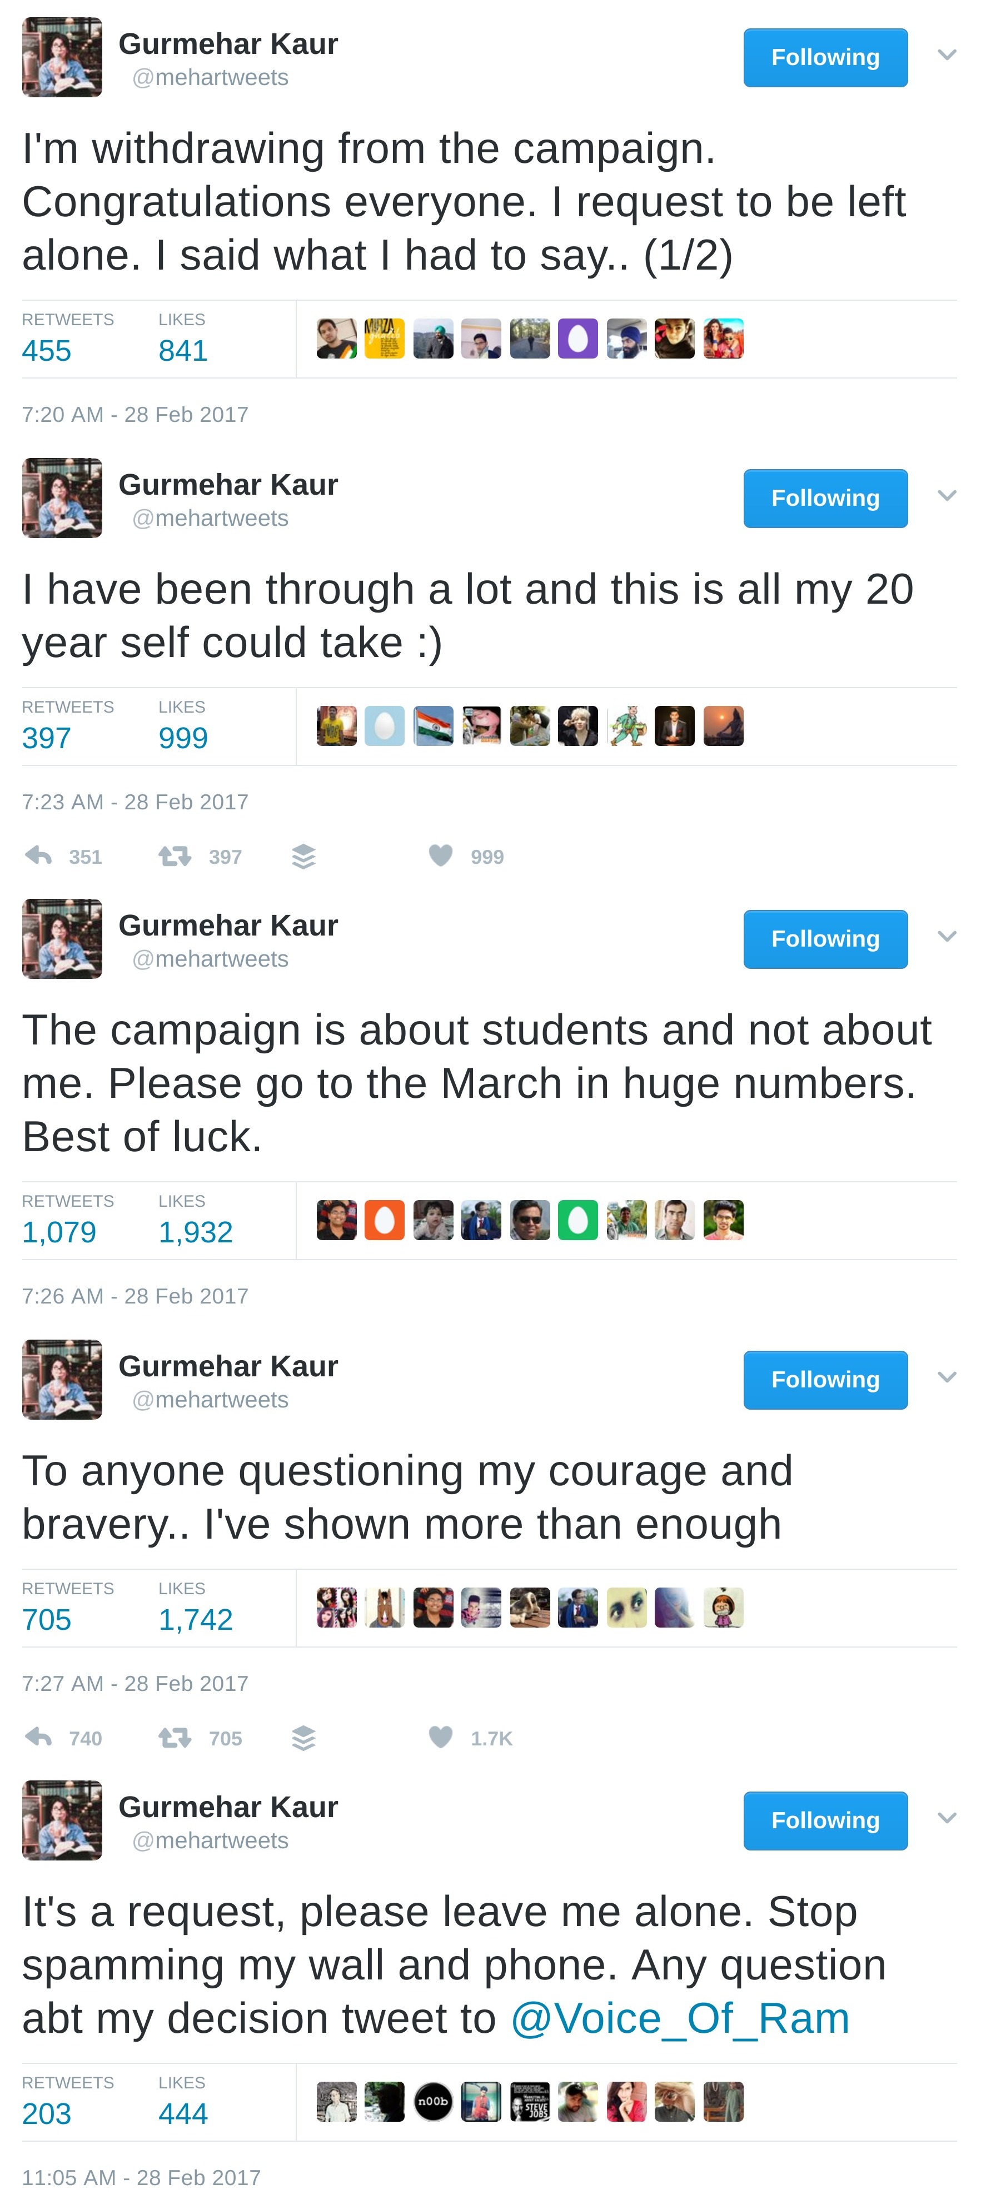The width and height of the screenshot is (986, 2204).
Task: Toggle Following button on the withdrawing-from-campaign tweet
Action: pyautogui.click(x=825, y=57)
